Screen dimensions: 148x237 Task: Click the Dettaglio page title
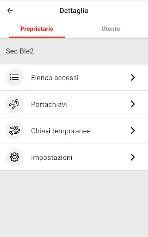(x=74, y=10)
